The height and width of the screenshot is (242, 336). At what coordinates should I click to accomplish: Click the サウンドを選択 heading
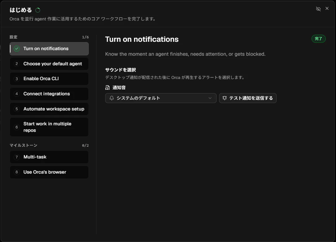click(120, 70)
